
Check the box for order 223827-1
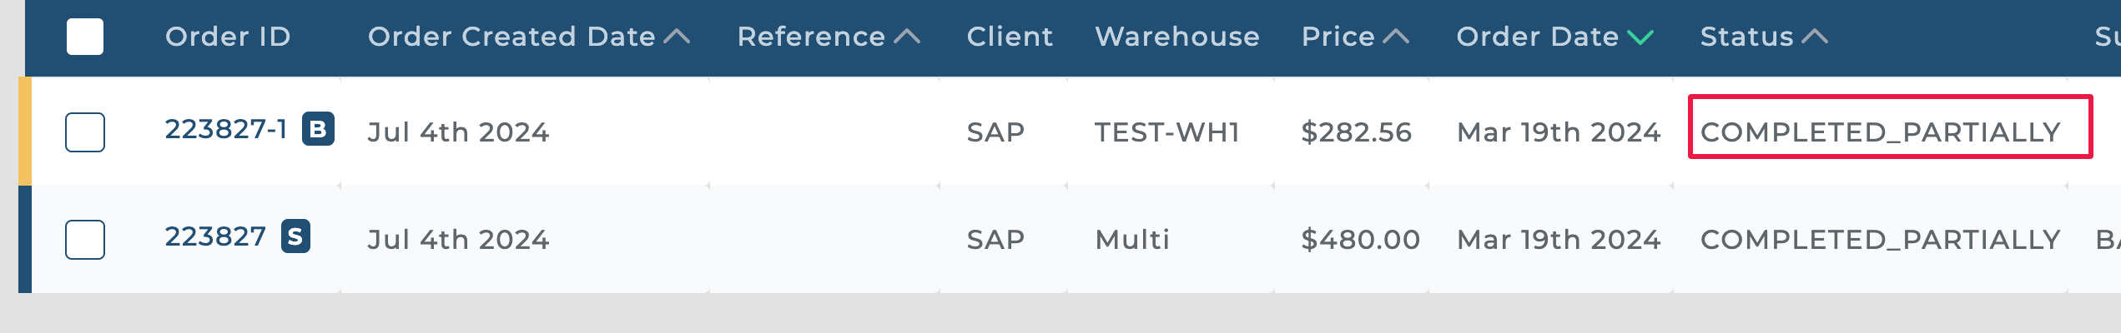click(85, 132)
